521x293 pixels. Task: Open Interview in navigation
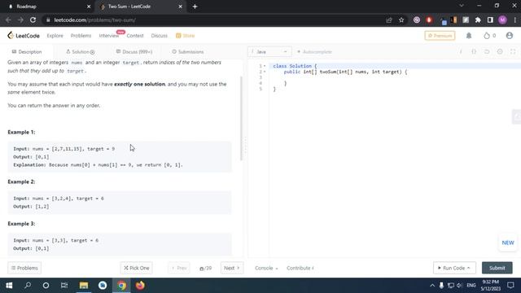[x=108, y=36]
